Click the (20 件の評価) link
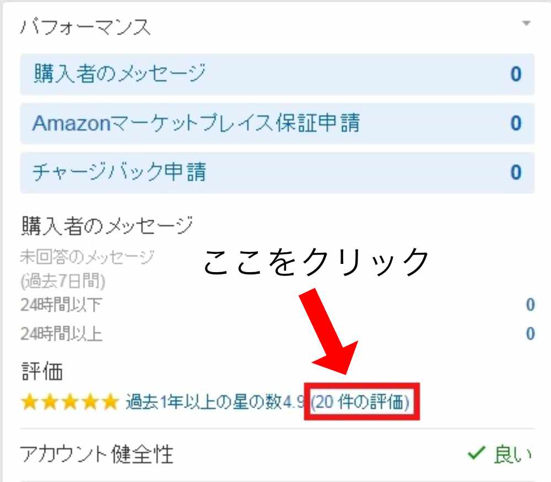 [360, 402]
